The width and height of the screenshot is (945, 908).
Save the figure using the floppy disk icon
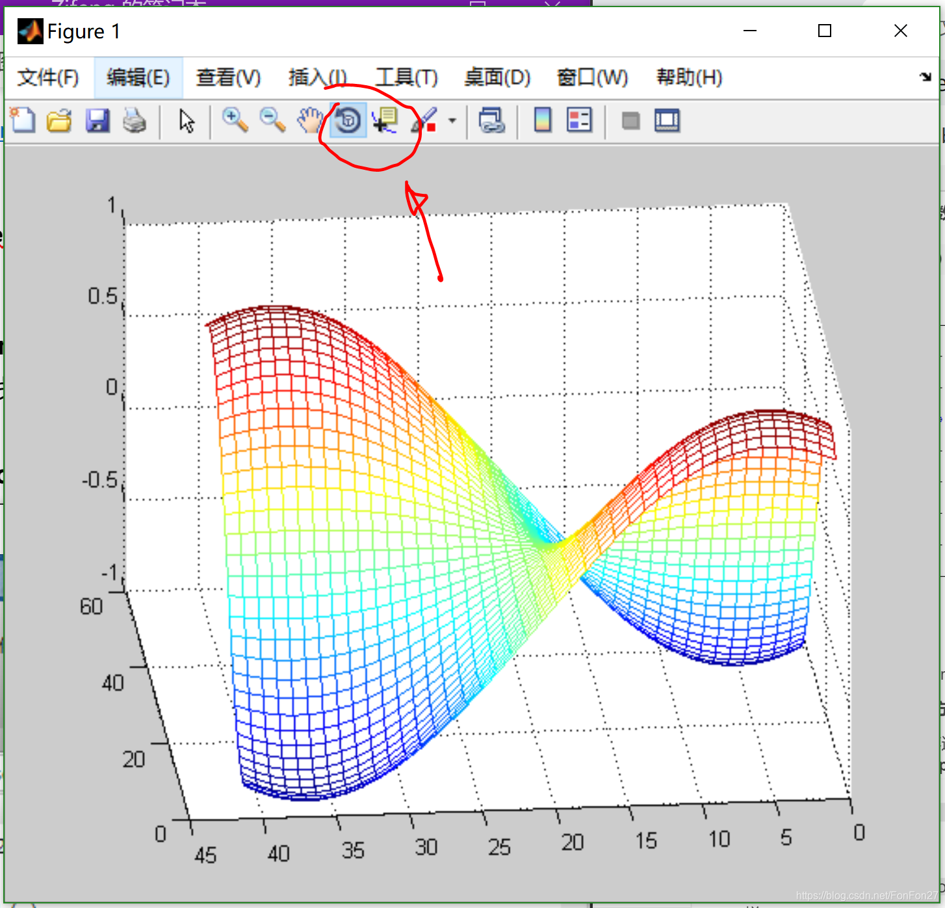click(97, 121)
